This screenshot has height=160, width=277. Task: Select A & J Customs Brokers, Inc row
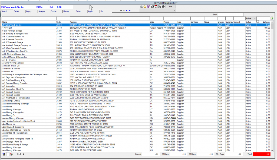(x=136, y=37)
